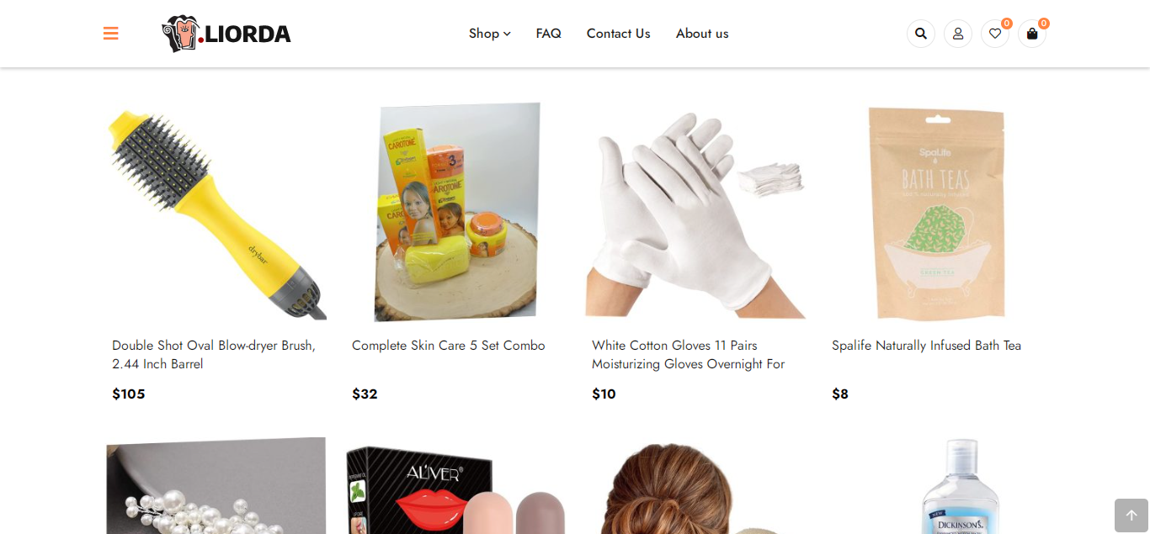Open Spalife Naturally Infused Bath Tea link
Image resolution: width=1150 pixels, height=534 pixels.
click(927, 346)
